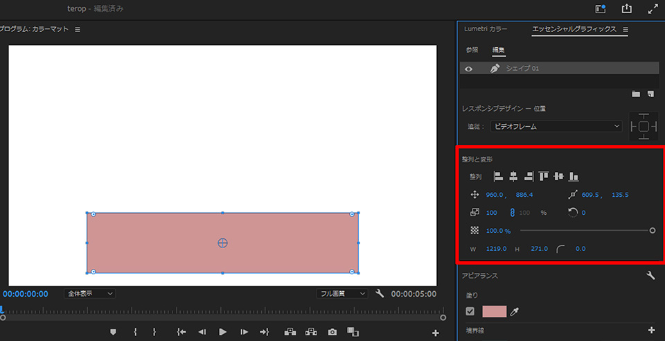Click anchor point value 609.5
Viewport: 665px width, 341px height.
(x=590, y=195)
